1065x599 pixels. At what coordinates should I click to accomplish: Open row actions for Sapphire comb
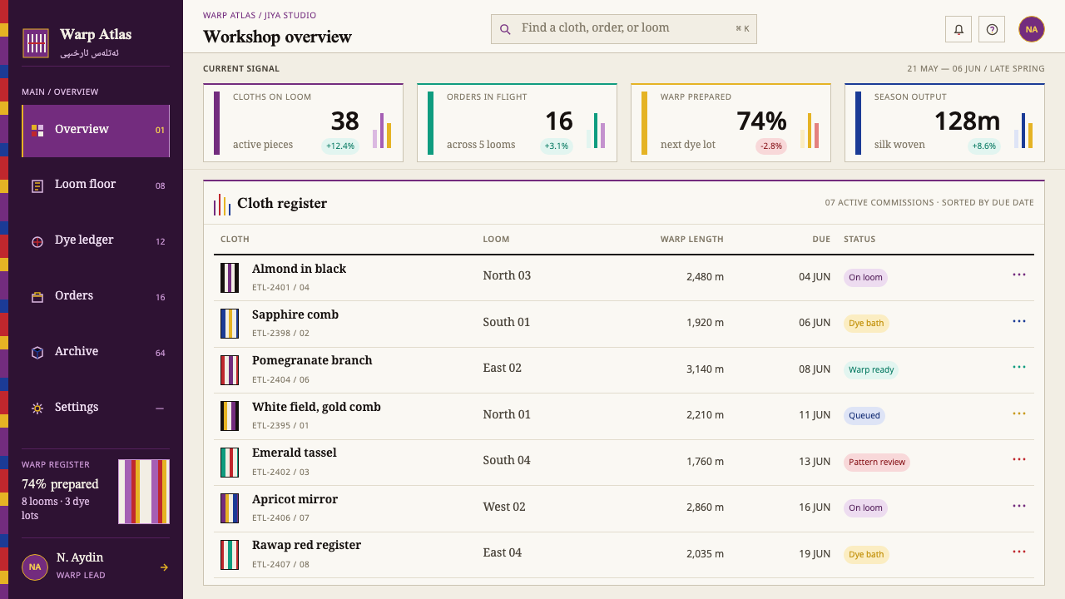(1019, 321)
